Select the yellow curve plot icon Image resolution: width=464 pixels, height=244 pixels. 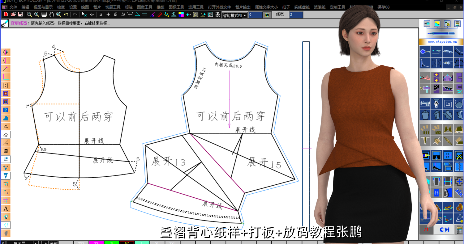click(x=437, y=24)
